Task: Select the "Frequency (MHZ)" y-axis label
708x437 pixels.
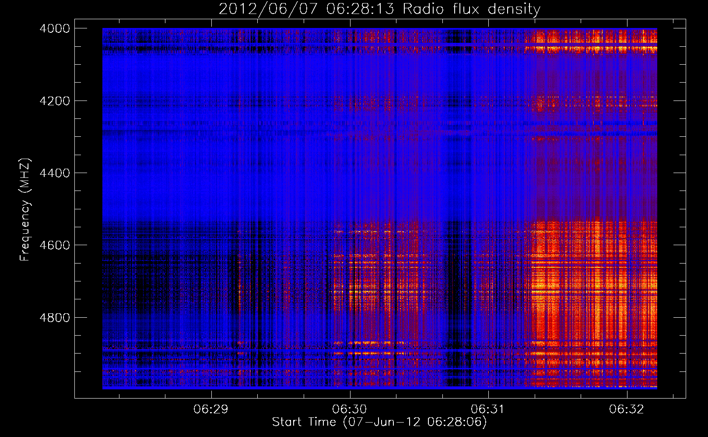Action: click(25, 210)
